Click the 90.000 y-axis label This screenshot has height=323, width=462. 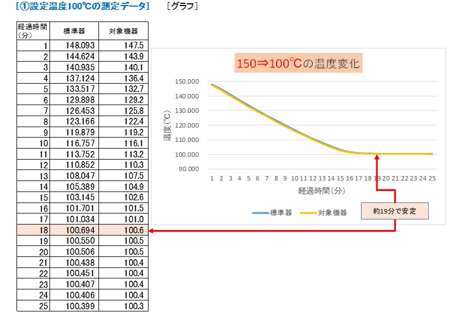click(189, 169)
